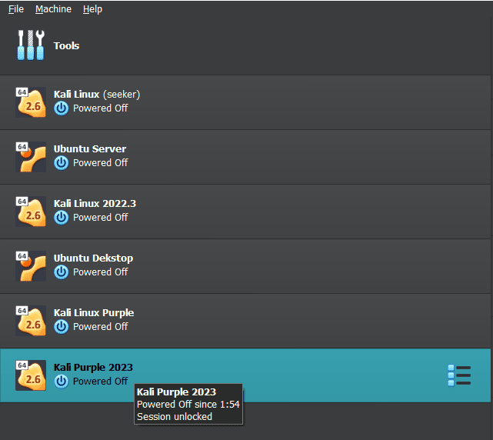Open the File menu

[16, 9]
